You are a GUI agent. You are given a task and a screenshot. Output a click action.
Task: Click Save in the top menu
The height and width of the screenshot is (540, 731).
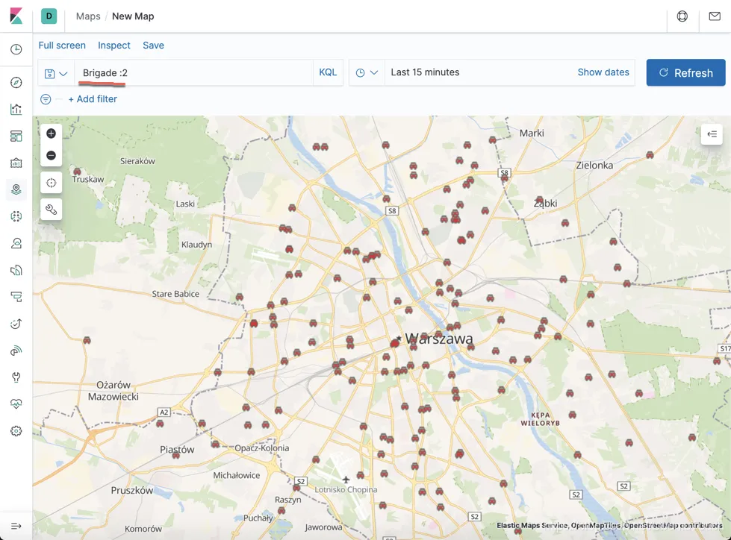click(x=153, y=45)
